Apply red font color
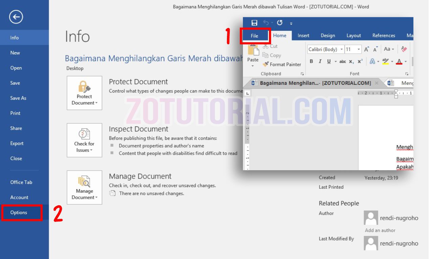 point(399,61)
